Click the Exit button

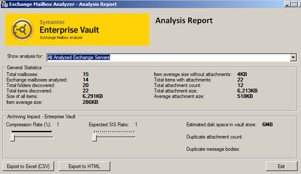(x=282, y=166)
